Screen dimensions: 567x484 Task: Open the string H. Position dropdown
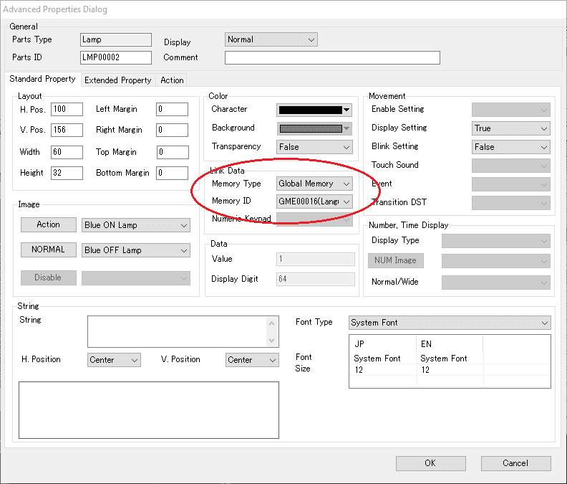click(x=115, y=360)
